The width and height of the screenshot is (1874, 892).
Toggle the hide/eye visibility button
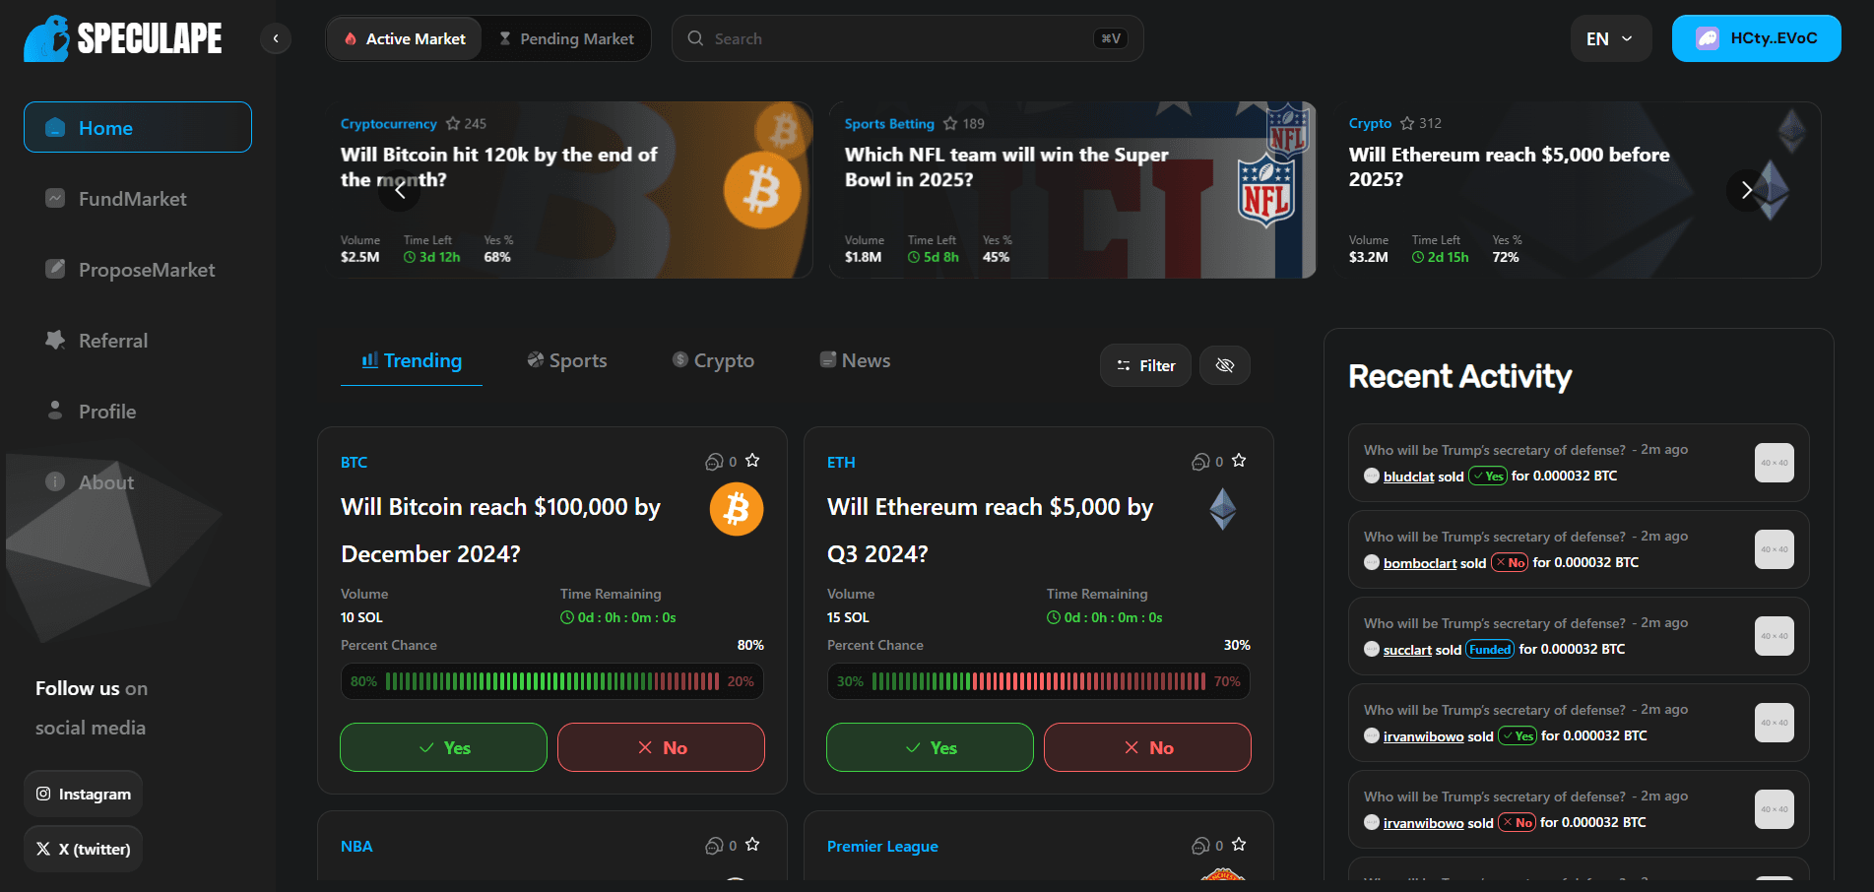(1225, 365)
